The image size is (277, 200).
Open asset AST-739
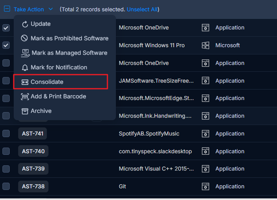[33, 169]
